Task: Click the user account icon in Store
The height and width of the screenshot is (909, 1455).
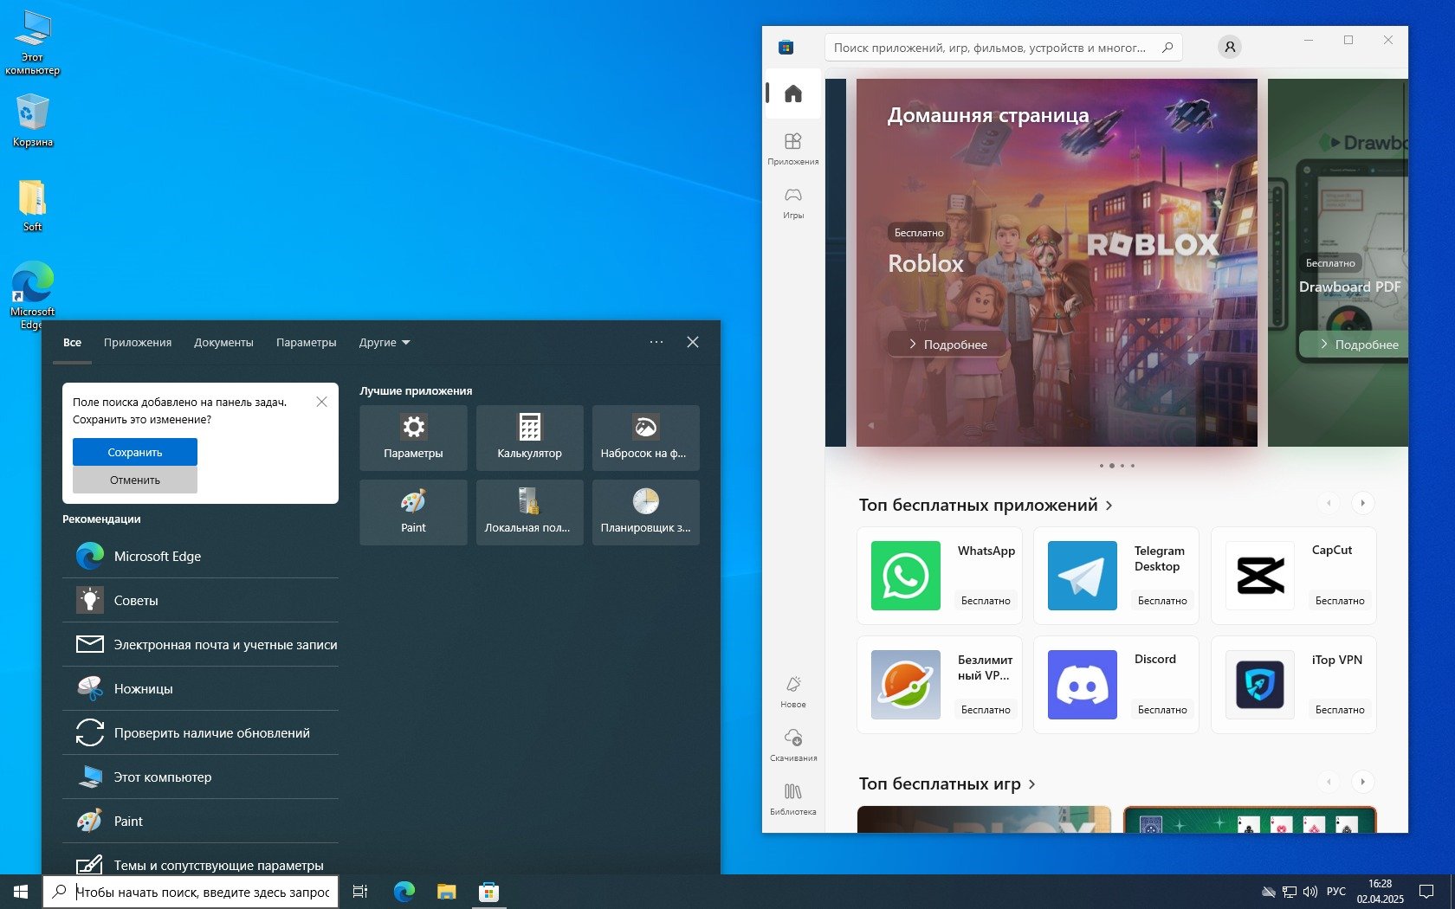Action: pyautogui.click(x=1229, y=48)
